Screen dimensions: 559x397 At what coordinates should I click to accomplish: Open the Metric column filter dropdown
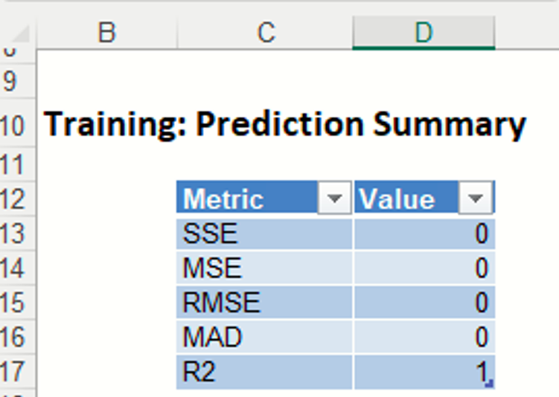pos(334,199)
